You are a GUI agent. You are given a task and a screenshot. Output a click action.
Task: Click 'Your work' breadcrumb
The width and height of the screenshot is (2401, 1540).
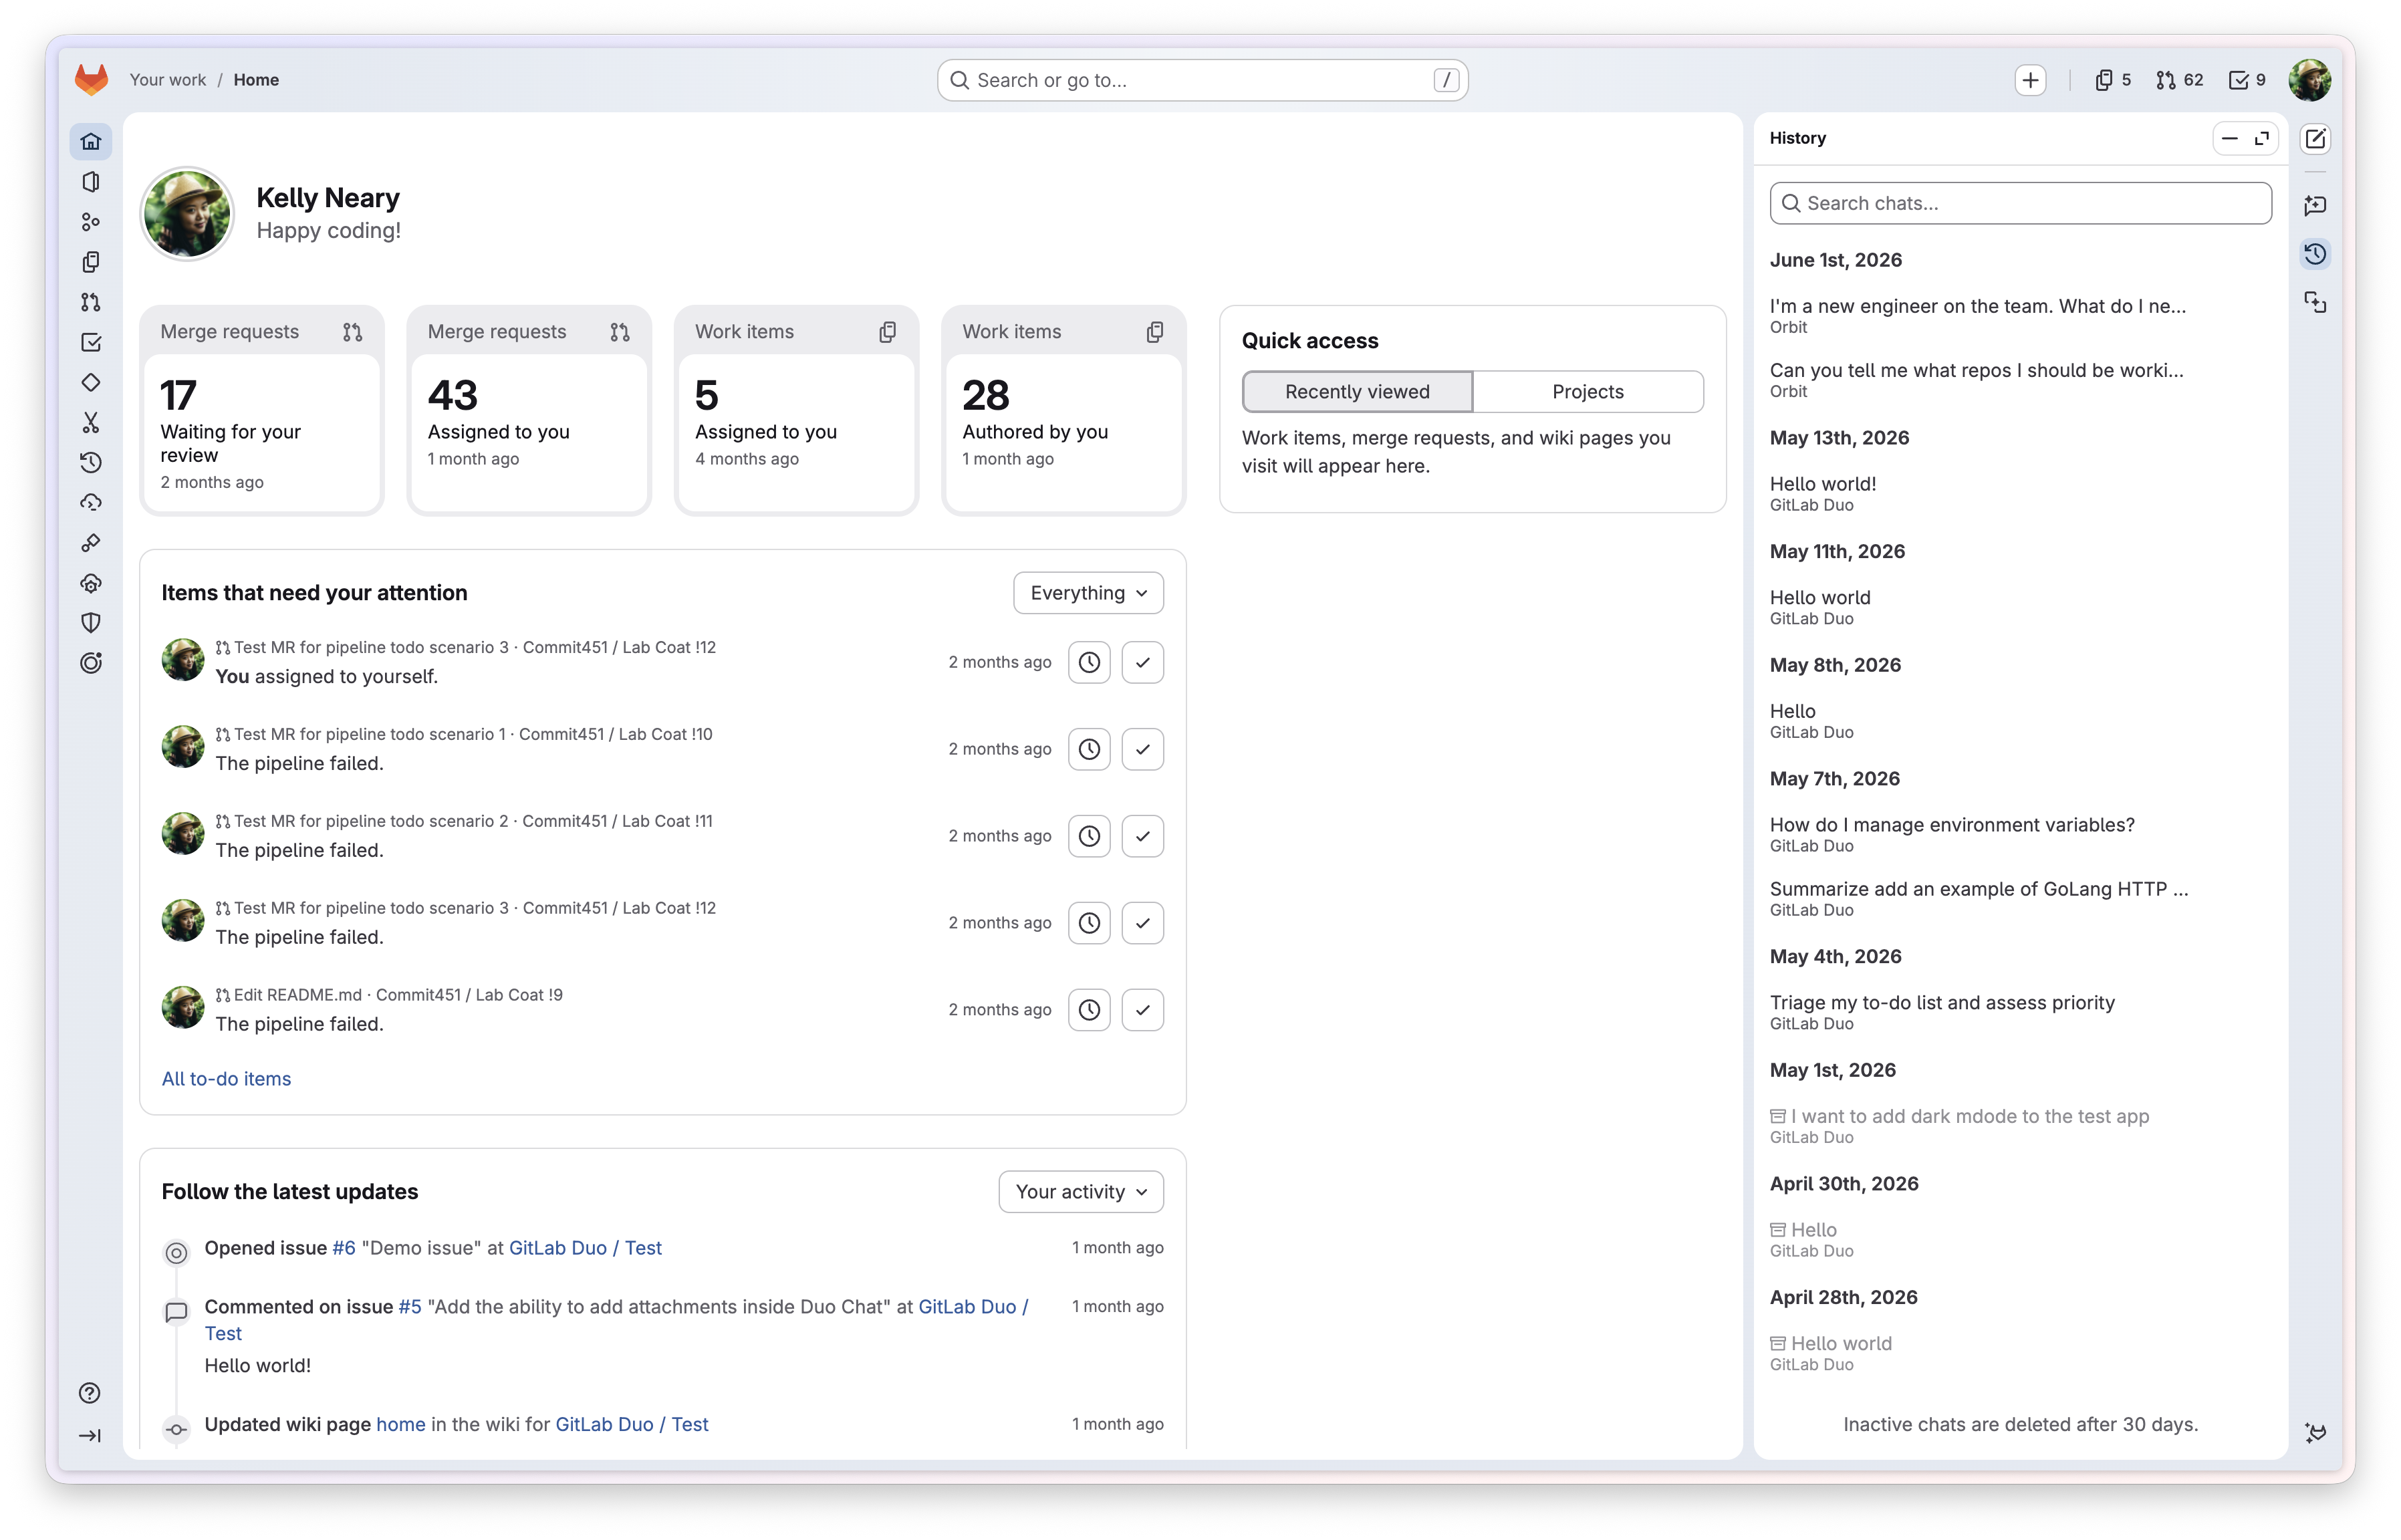168,80
